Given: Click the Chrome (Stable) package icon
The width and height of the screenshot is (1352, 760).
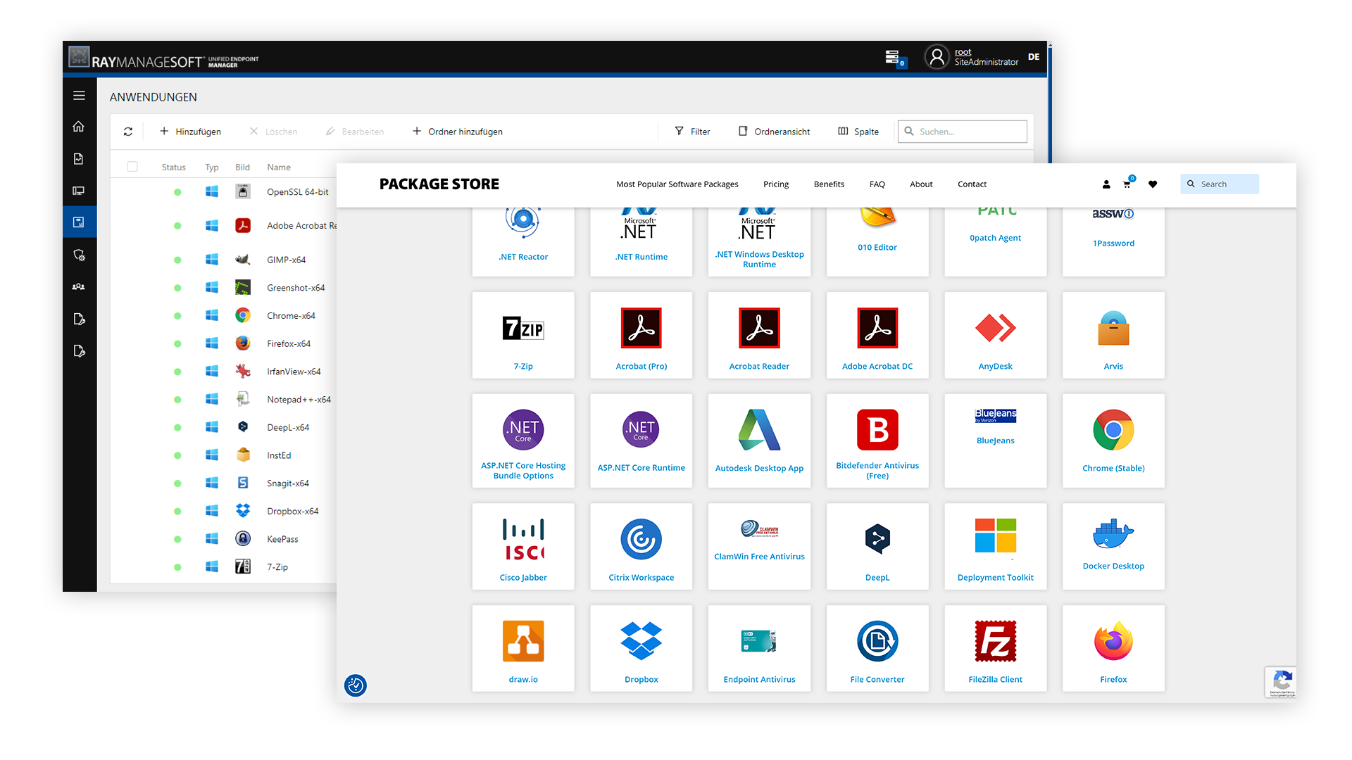Looking at the screenshot, I should [1113, 429].
